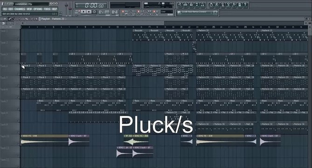
Task: Select the Draw pencil tool in playlist
Action: (9, 19)
